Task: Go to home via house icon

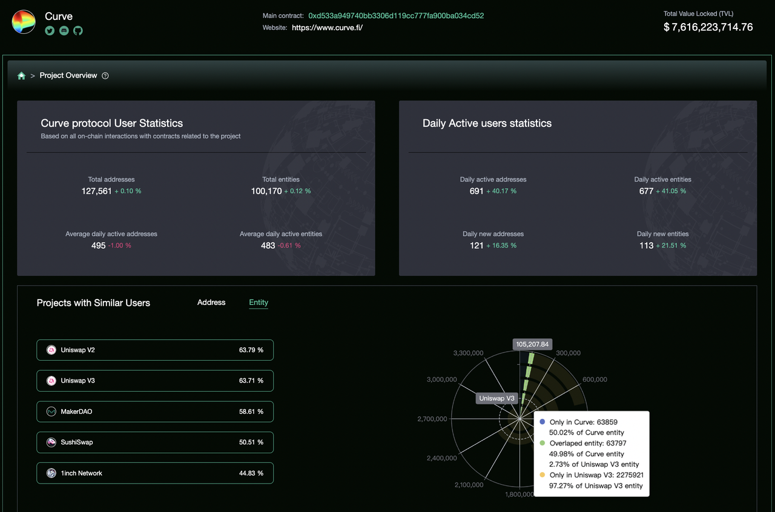Action: (x=21, y=76)
